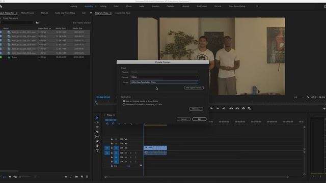Click the New Item icon in Project panel
The width and height of the screenshot is (326, 183).
pos(81,177)
